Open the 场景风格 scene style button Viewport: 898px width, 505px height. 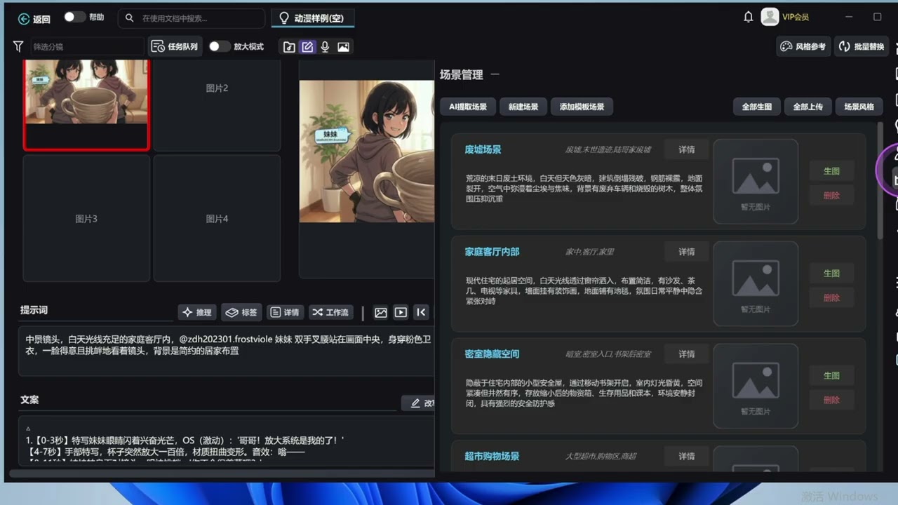[x=859, y=107]
